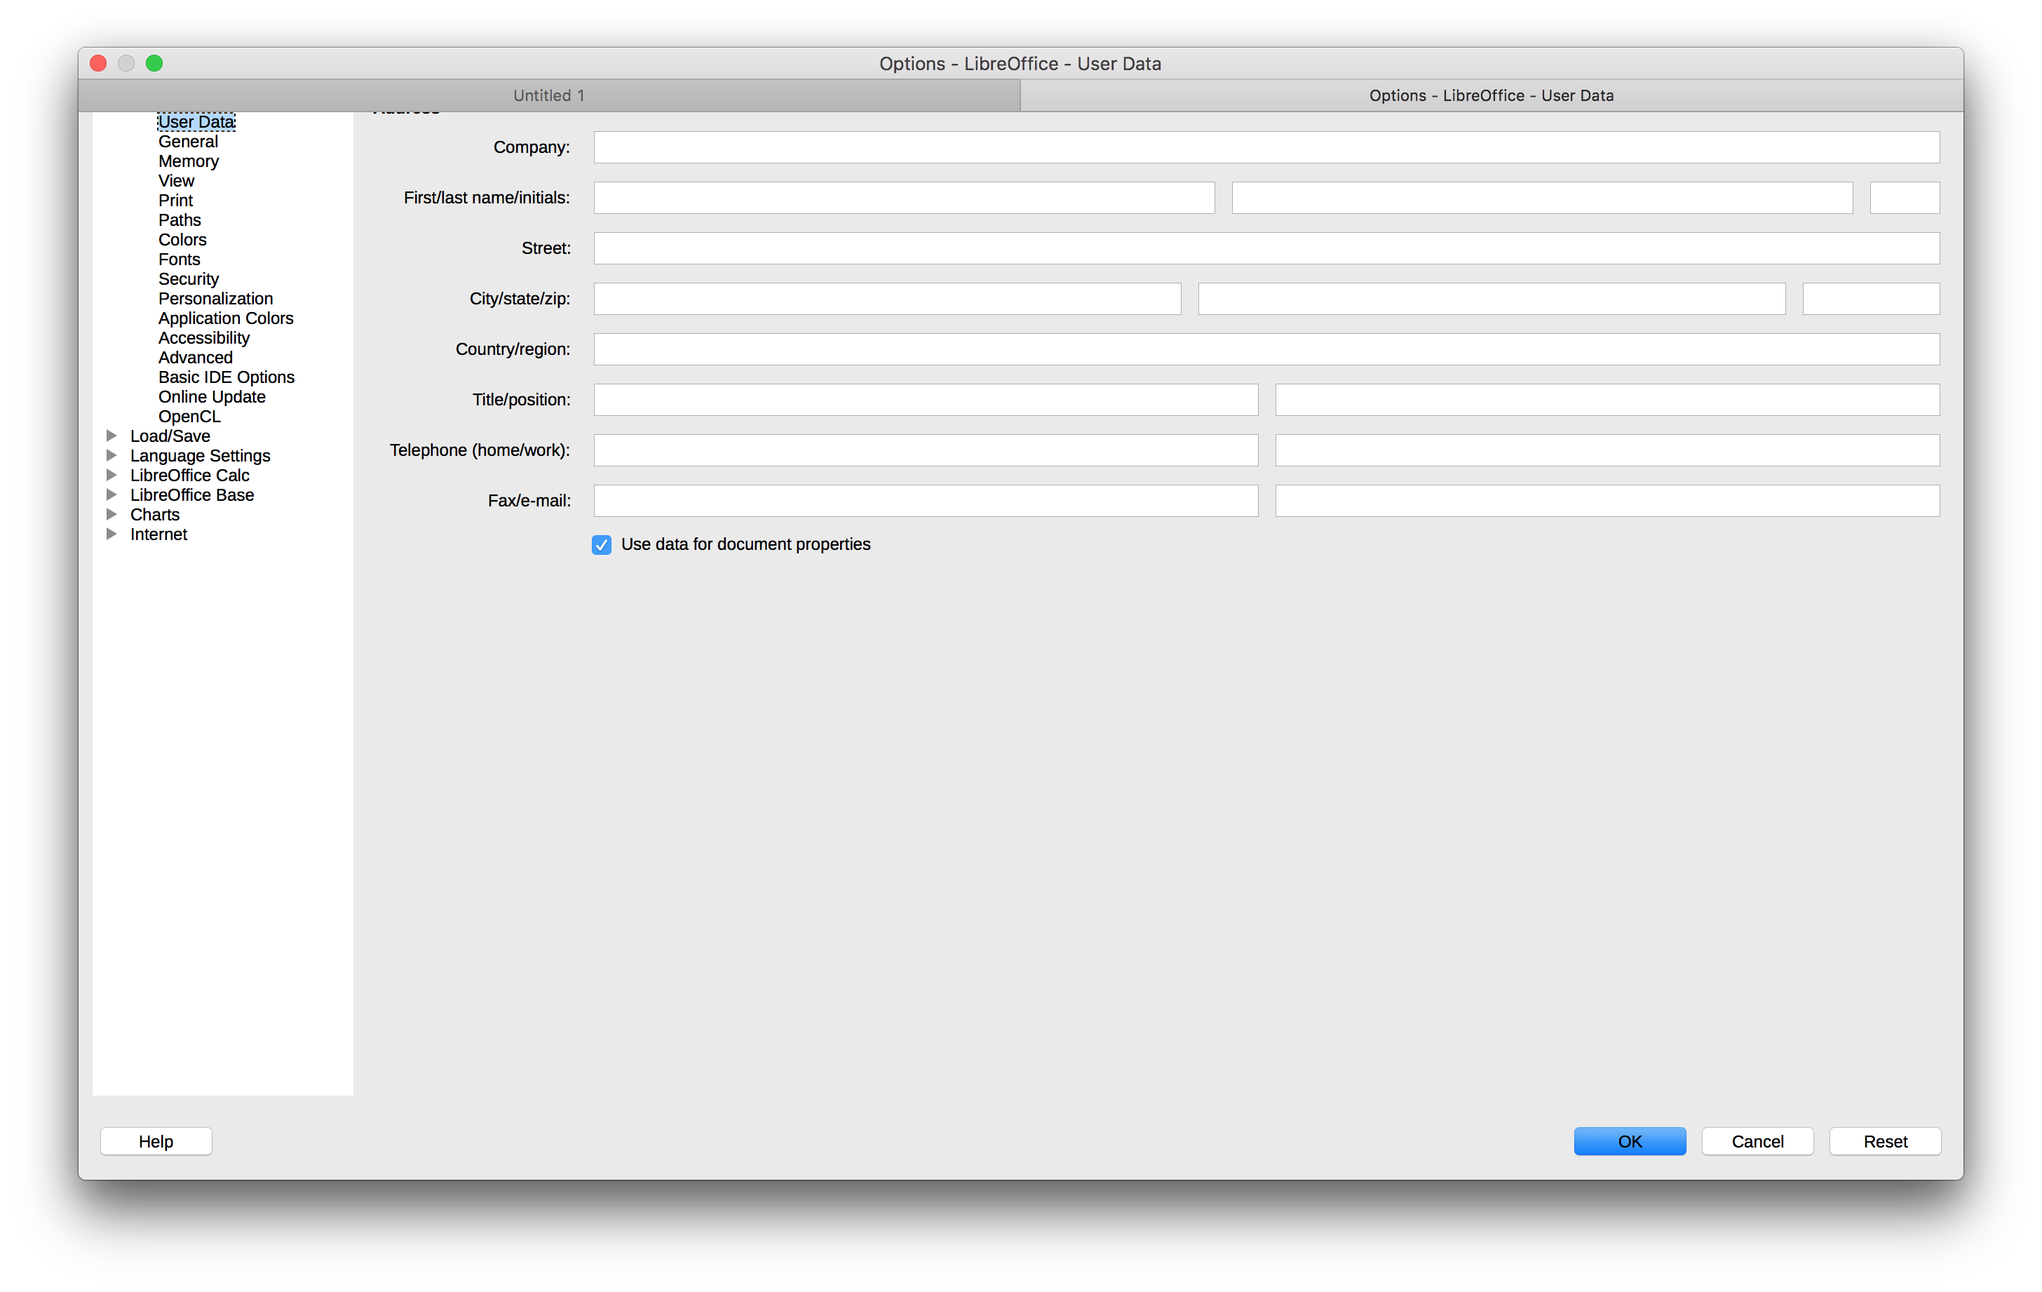Open the Colors options page
The width and height of the screenshot is (2042, 1292).
(182, 240)
